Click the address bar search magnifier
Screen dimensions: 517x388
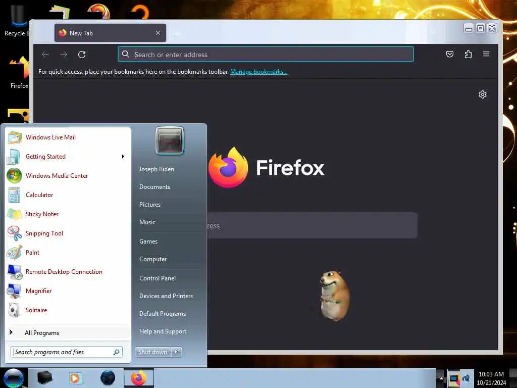tap(126, 54)
